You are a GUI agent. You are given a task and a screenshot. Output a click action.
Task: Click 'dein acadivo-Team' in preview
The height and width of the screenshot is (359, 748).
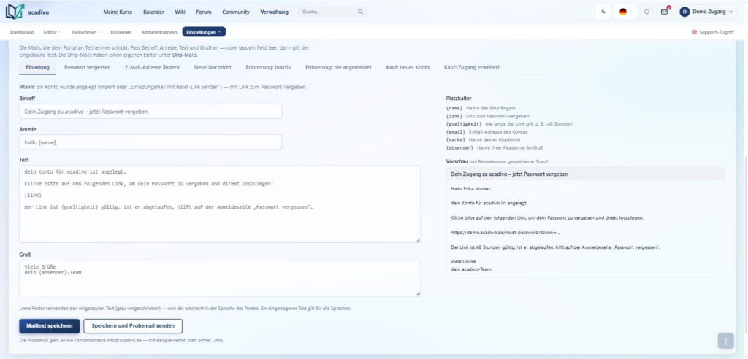click(471, 269)
